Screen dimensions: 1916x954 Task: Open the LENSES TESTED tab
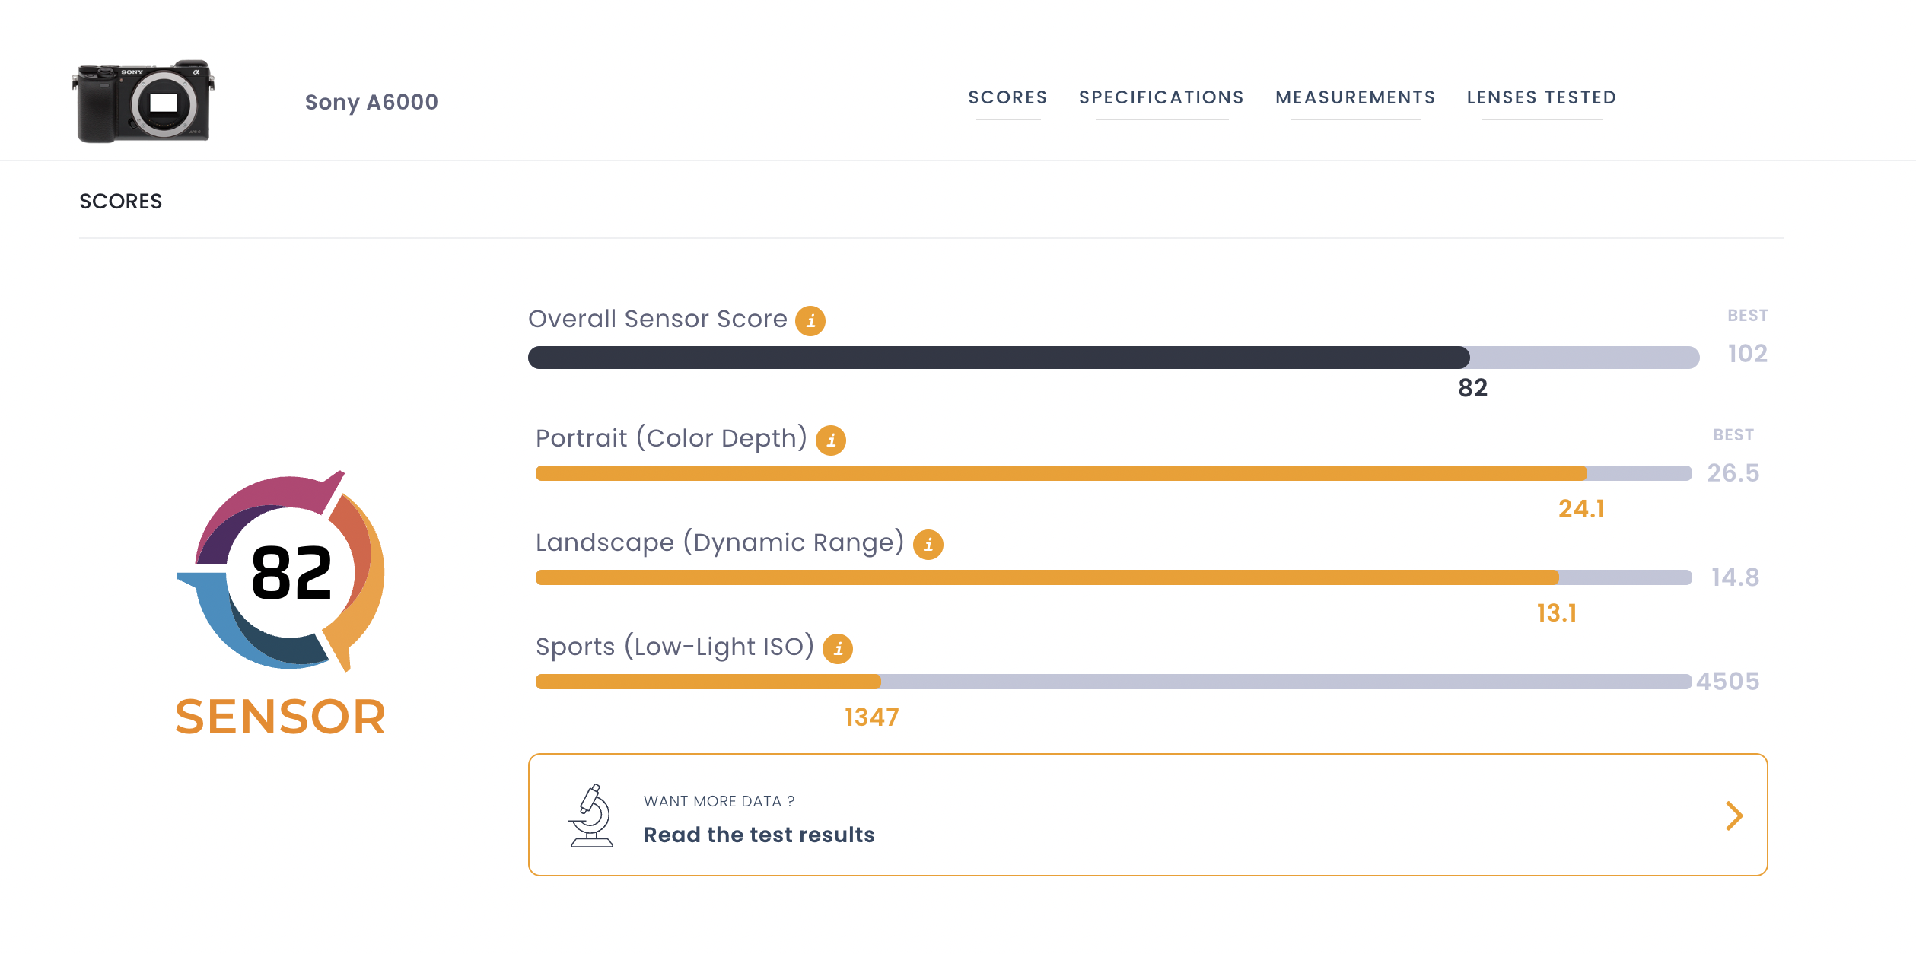1542,97
